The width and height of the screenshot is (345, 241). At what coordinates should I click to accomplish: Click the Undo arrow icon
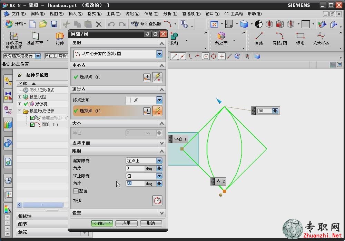click(111, 24)
